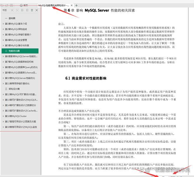Expand the 第16章MySQLCluster bookmark arrow
The height and width of the screenshot is (177, 194).
tap(3, 116)
